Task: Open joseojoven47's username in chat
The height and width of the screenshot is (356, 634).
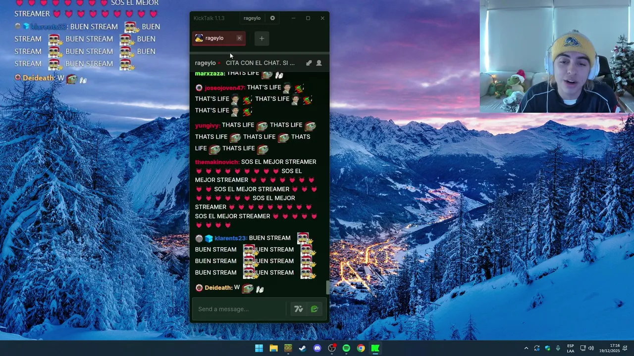Action: [224, 88]
